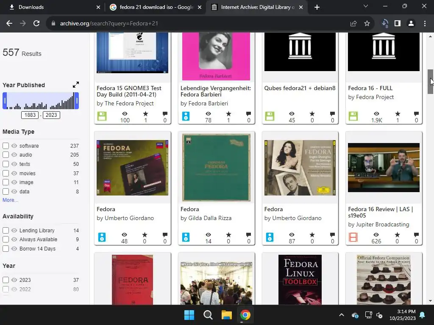Bookmark this page with the star icon
The image size is (434, 325).
click(367, 24)
